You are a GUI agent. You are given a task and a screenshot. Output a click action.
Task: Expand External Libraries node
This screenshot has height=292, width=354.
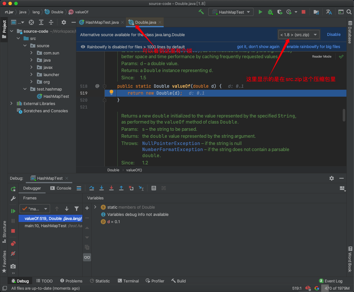click(x=12, y=104)
